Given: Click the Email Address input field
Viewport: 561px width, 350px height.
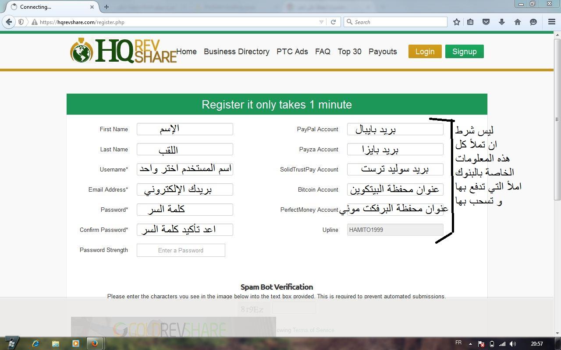Looking at the screenshot, I should pos(185,189).
